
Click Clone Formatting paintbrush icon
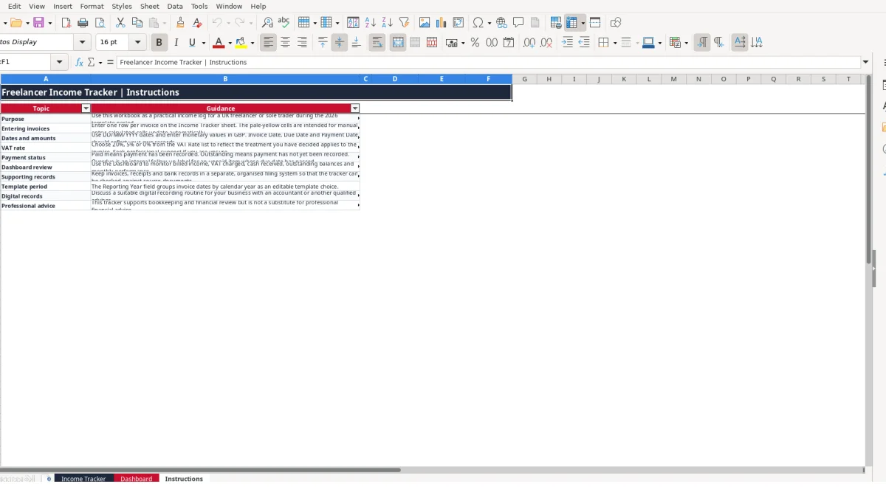click(x=180, y=23)
